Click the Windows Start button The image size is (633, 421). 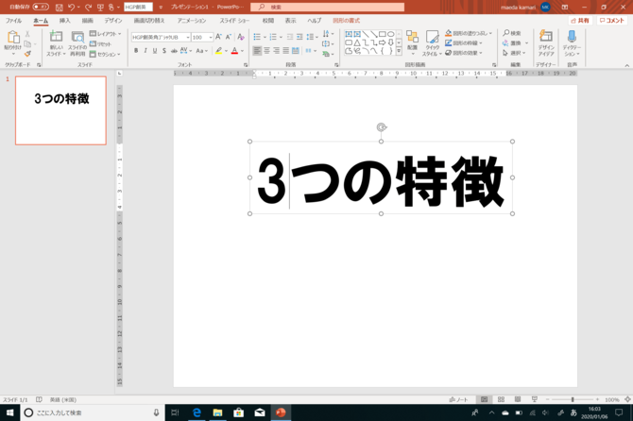[9, 413]
